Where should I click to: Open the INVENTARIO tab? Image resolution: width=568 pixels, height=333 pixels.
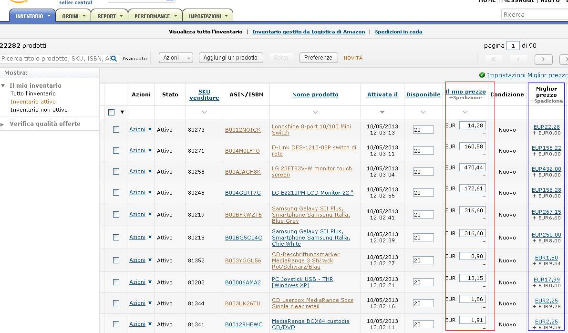[32, 16]
